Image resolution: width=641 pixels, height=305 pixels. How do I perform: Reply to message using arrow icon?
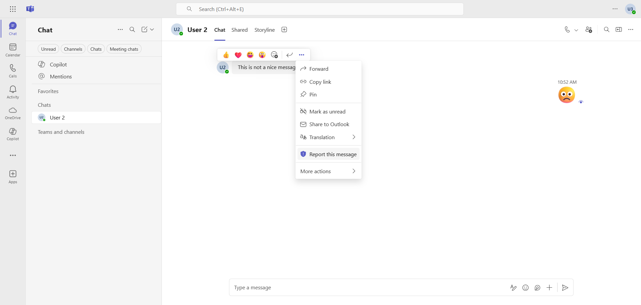[x=289, y=55]
